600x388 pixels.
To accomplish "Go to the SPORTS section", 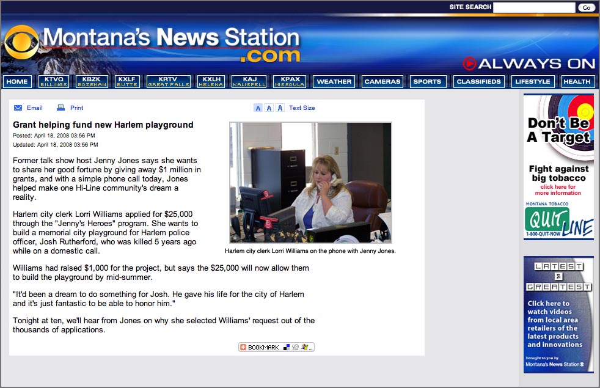I will tap(428, 81).
